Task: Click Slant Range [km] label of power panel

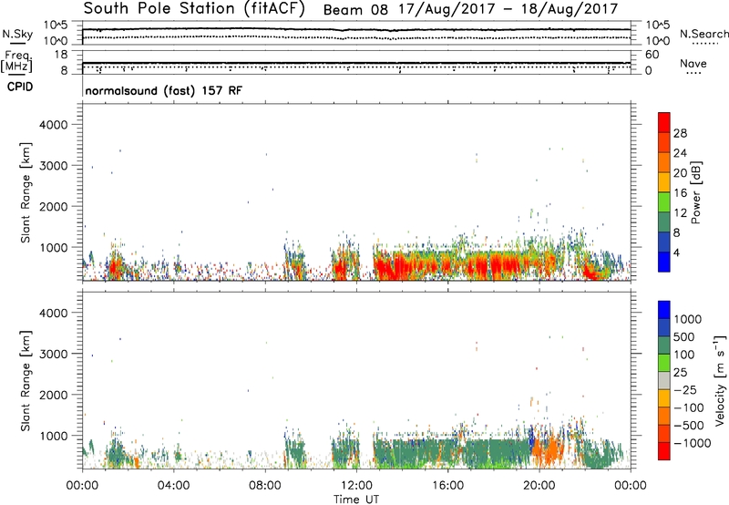Action: coord(26,192)
